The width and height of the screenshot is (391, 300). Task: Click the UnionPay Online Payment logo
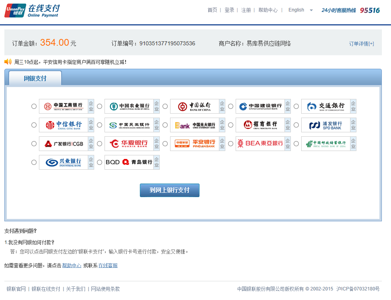coord(32,10)
